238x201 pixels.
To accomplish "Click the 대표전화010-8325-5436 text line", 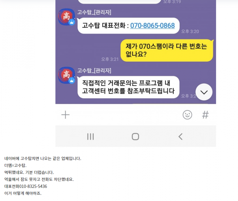I will pos(26,186).
